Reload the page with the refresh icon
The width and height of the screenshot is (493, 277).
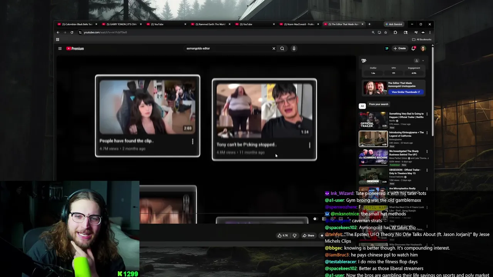72,32
